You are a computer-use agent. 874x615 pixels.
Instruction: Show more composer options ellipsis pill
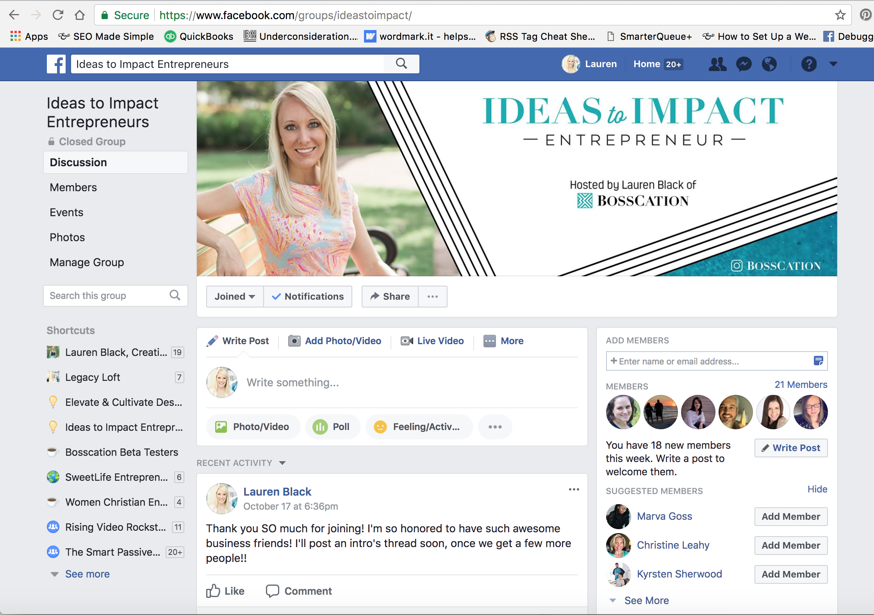pyautogui.click(x=495, y=427)
